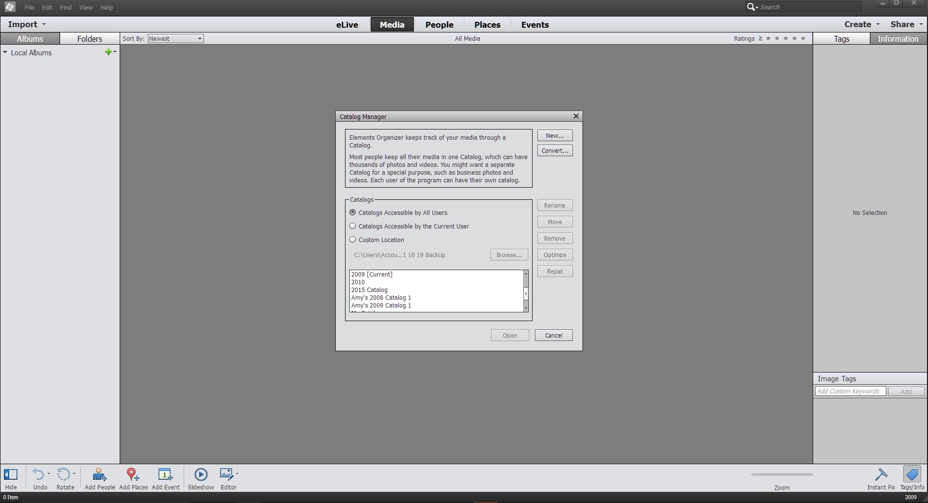Click the ratings greater-than-or-equal symbol
This screenshot has width=928, height=503.
(x=760, y=38)
